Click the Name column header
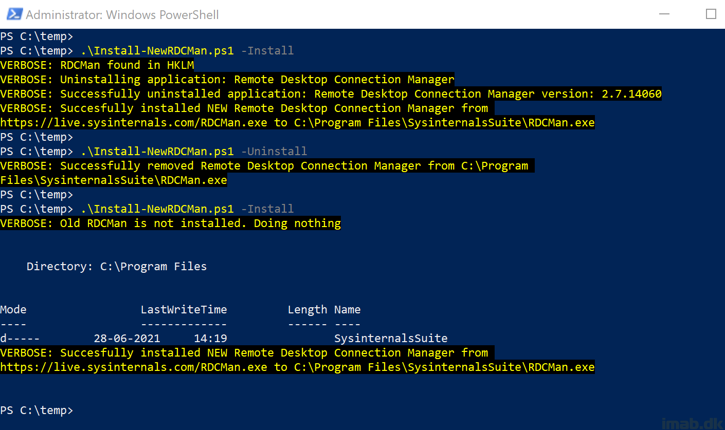 coord(347,309)
